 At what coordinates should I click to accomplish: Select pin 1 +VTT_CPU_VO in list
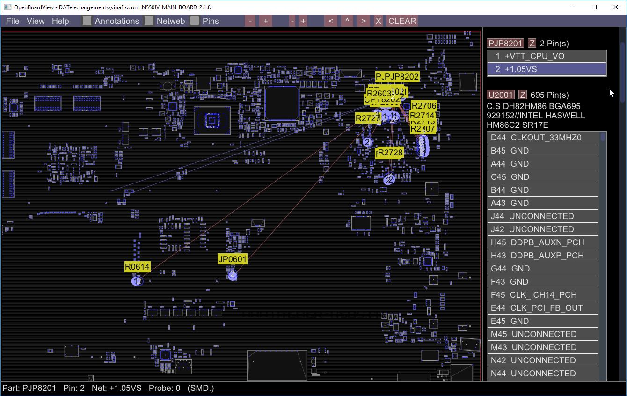(x=547, y=56)
